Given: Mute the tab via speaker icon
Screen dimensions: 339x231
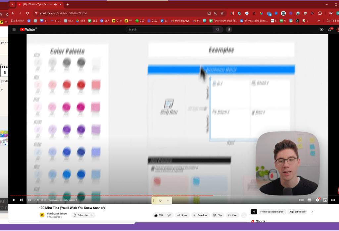Looking at the screenshot, I should click(56, 4).
